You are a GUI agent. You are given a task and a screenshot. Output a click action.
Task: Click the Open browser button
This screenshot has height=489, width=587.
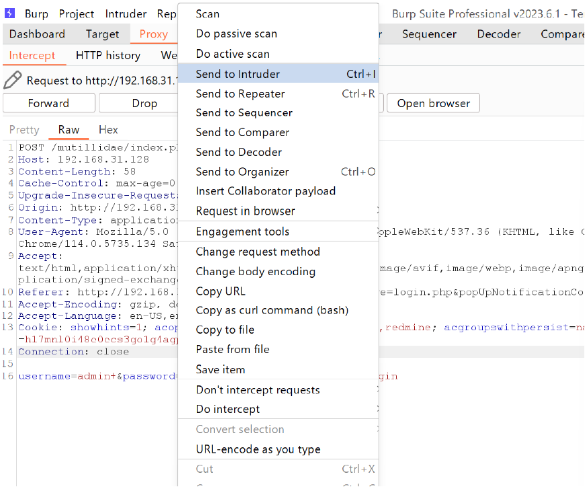(433, 103)
